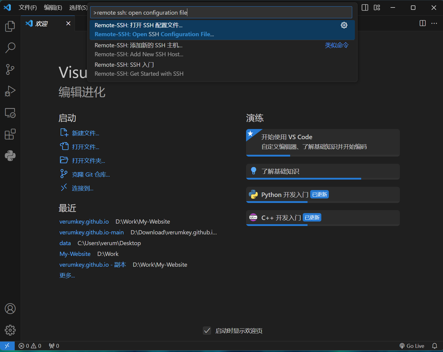
Task: Open the 选择(S) menu
Action: pyautogui.click(x=78, y=7)
